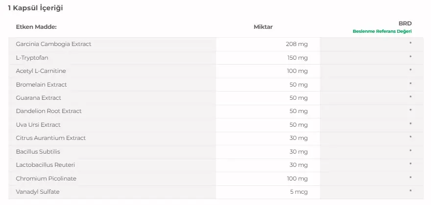
Task: Click the 5 mcg amount value
Action: [299, 192]
